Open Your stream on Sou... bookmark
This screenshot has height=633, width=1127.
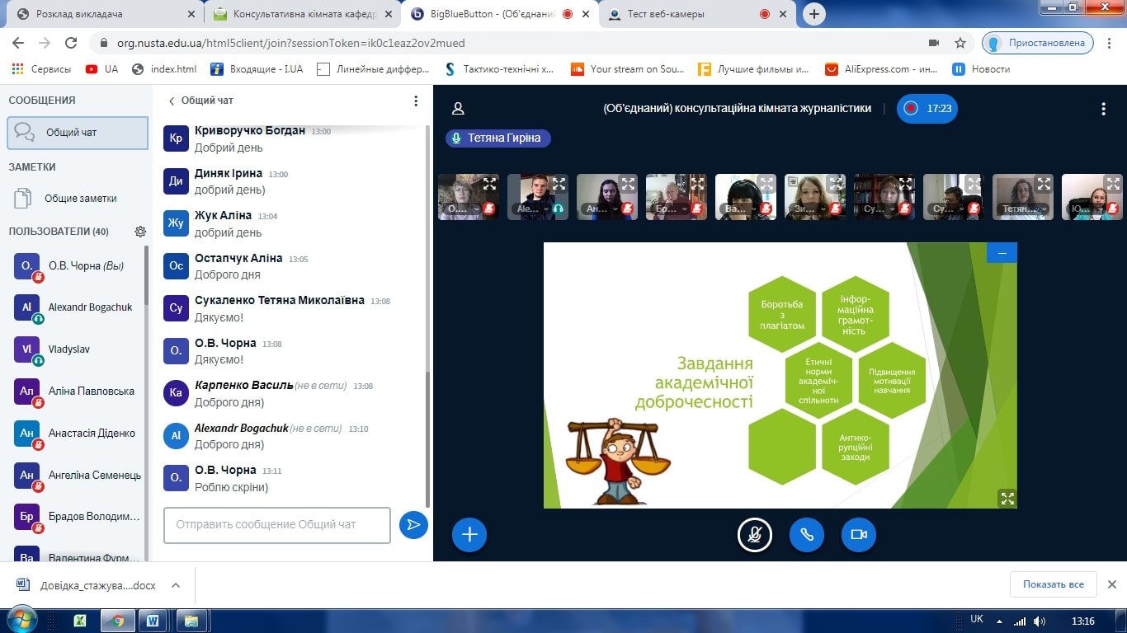coord(628,69)
